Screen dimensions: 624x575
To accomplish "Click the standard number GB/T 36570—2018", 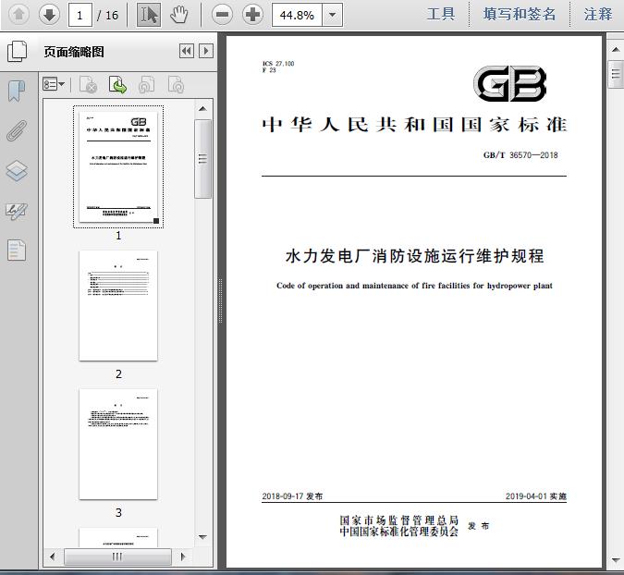I will tap(520, 155).
